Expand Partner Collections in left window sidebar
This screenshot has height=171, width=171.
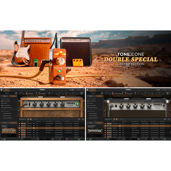[x=7, y=116]
